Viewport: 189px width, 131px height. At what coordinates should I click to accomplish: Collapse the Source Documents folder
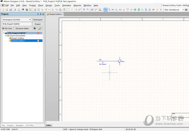(x=5, y=36)
